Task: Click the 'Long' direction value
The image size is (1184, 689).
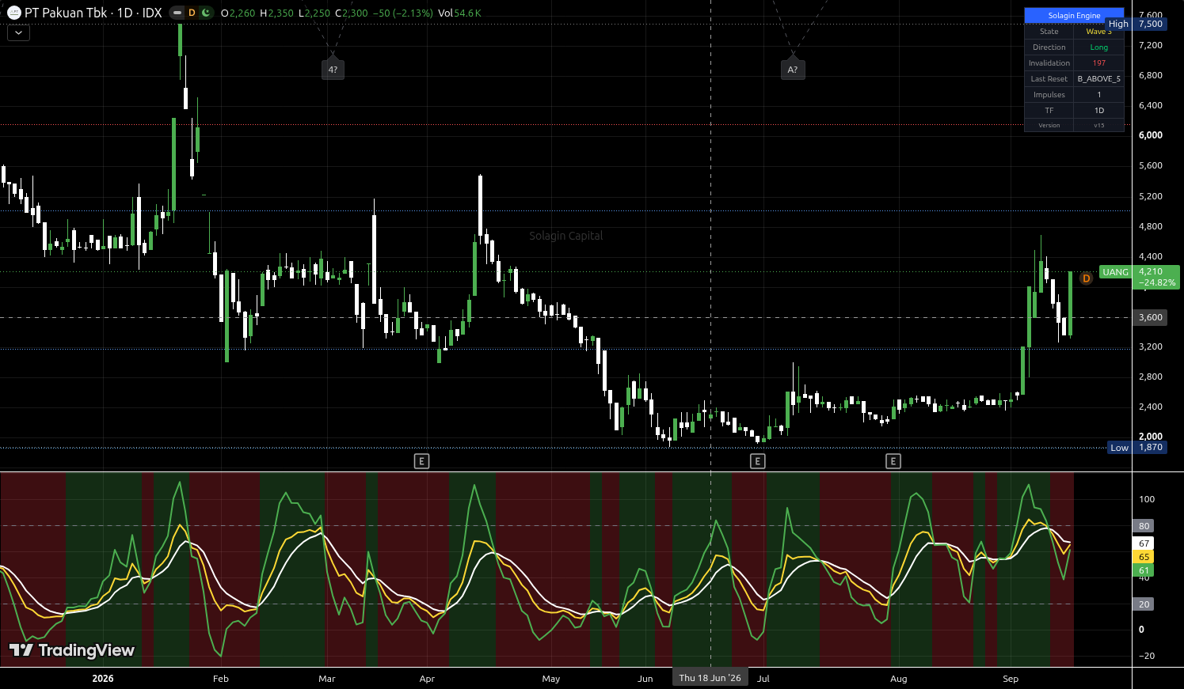Action: pos(1098,47)
